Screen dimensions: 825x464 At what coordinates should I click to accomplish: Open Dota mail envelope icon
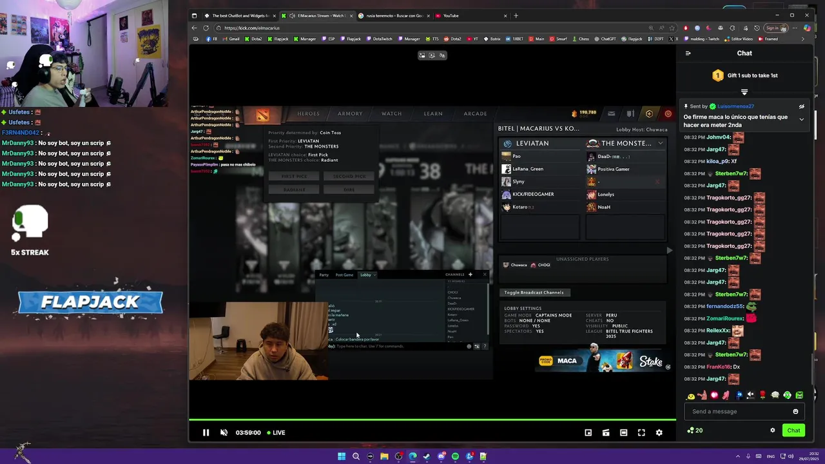pos(611,114)
